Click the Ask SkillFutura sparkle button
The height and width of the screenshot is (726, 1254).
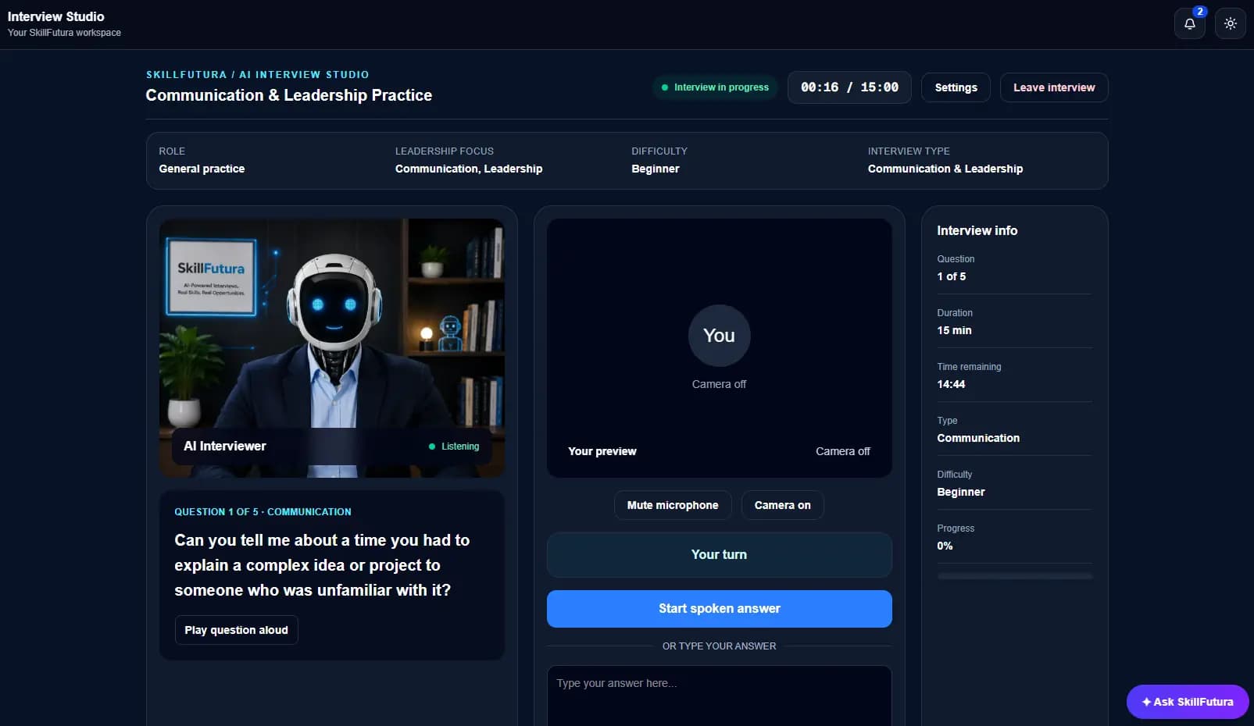pyautogui.click(x=1187, y=702)
